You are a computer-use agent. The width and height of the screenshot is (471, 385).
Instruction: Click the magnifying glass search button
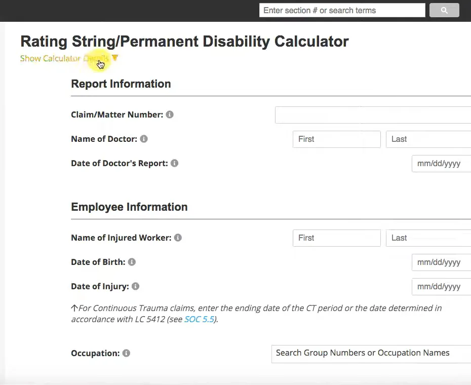click(444, 10)
